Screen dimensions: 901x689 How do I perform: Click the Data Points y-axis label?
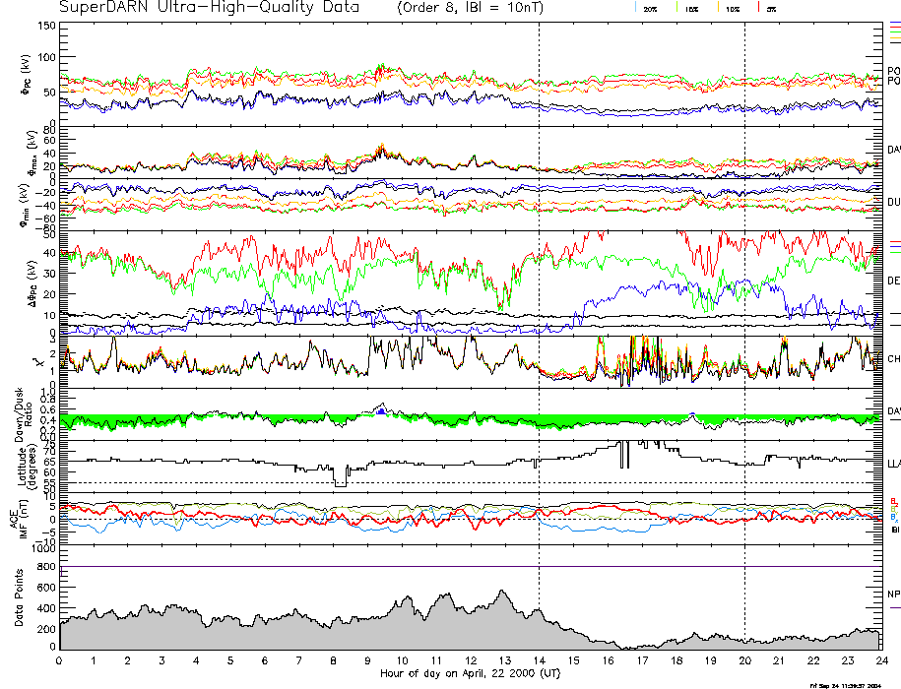pyautogui.click(x=18, y=598)
